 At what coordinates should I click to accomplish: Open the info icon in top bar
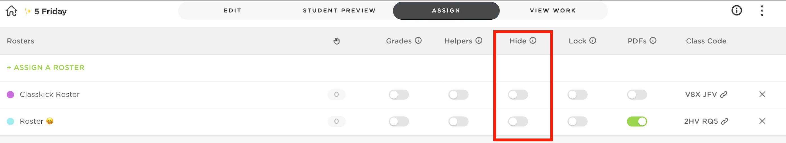[736, 11]
